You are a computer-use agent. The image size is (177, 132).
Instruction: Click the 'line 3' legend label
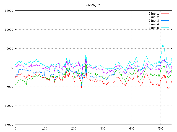pyautogui.click(x=154, y=21)
